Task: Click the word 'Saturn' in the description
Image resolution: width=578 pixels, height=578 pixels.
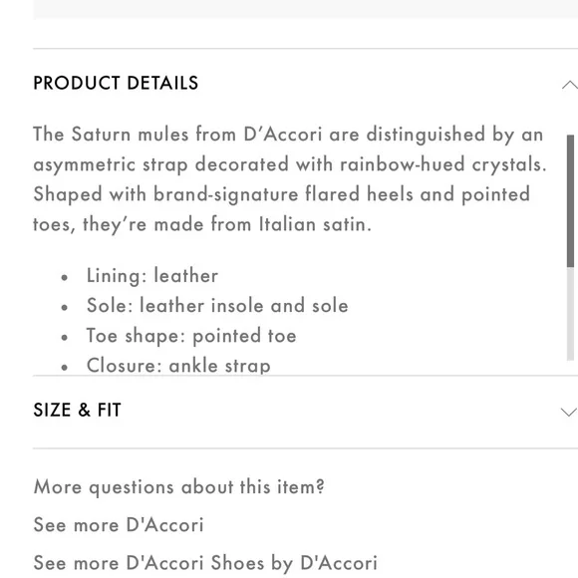Action: point(101,134)
